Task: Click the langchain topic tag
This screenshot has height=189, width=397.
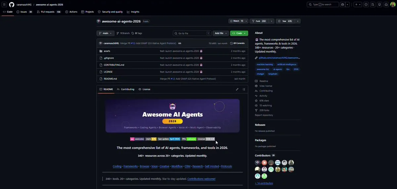Action: pyautogui.click(x=273, y=74)
